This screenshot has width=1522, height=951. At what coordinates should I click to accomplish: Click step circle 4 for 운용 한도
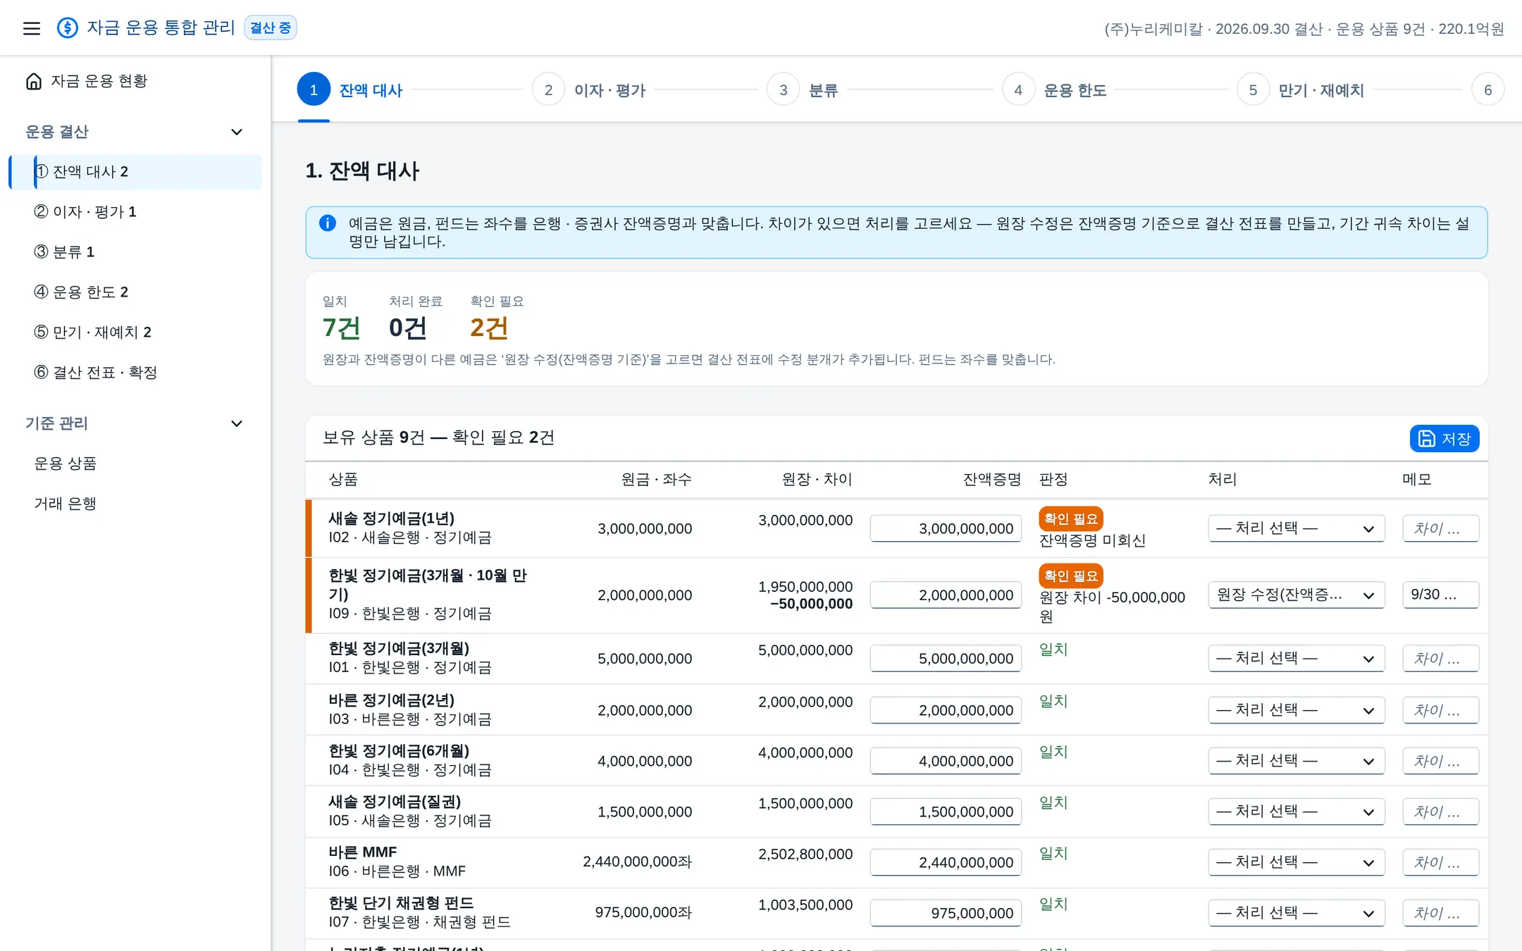(1018, 89)
